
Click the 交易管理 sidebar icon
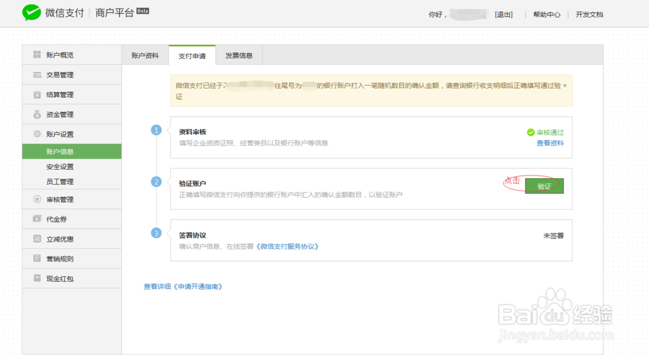37,75
